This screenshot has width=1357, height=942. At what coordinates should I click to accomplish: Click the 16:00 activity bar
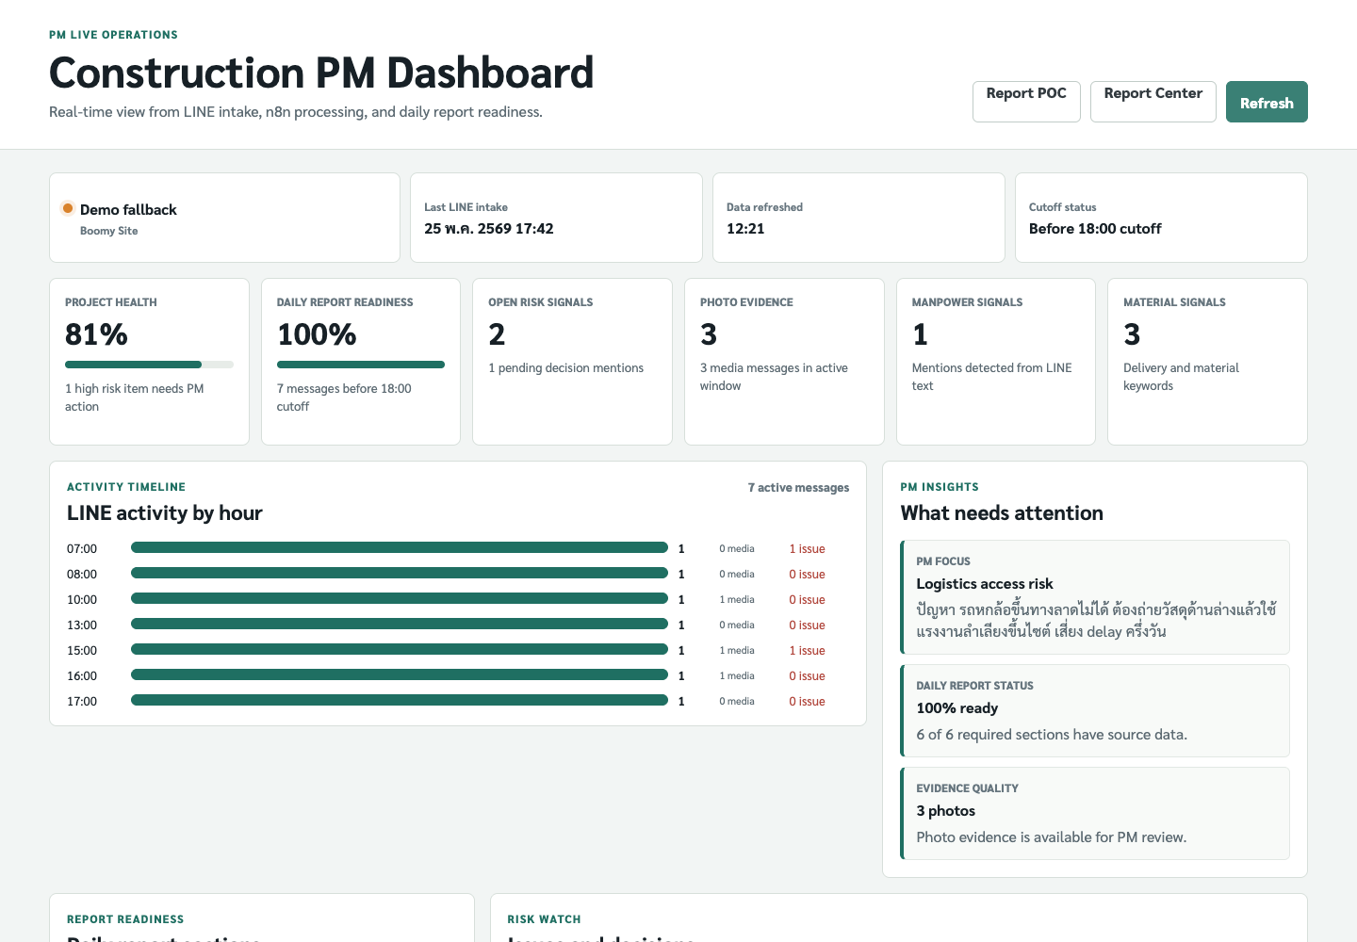[x=400, y=674]
